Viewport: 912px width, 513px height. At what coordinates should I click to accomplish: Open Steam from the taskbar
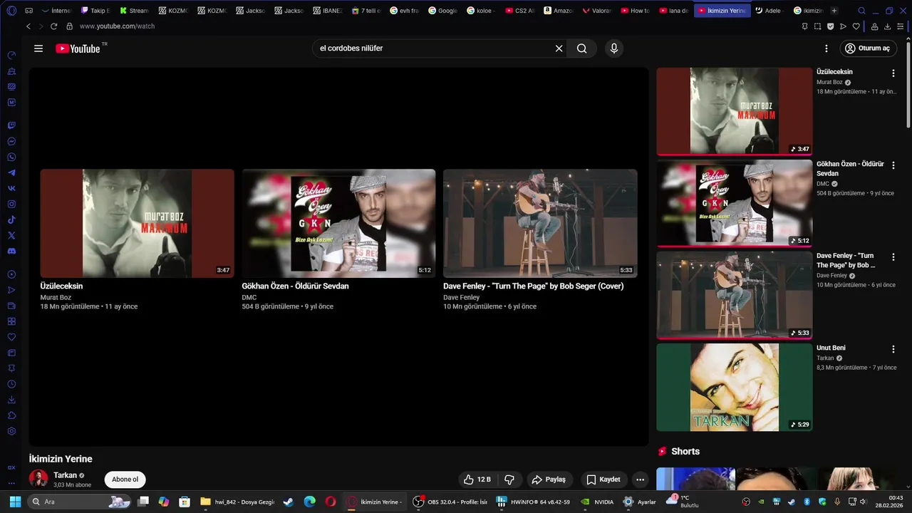point(288,502)
